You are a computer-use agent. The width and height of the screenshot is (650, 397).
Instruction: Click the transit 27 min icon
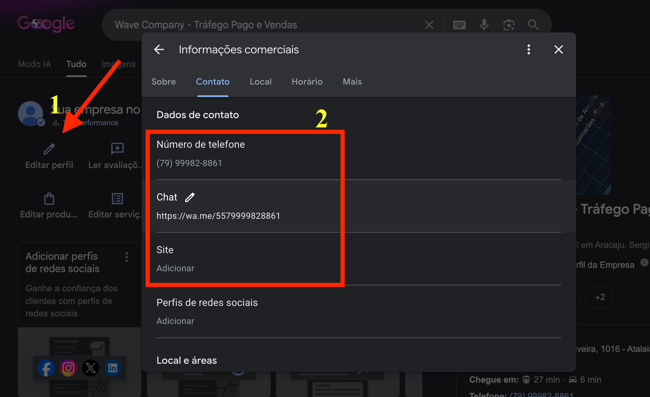[x=526, y=380]
